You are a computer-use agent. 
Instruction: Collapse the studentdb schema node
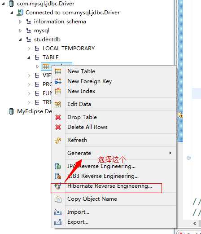(x=20, y=40)
